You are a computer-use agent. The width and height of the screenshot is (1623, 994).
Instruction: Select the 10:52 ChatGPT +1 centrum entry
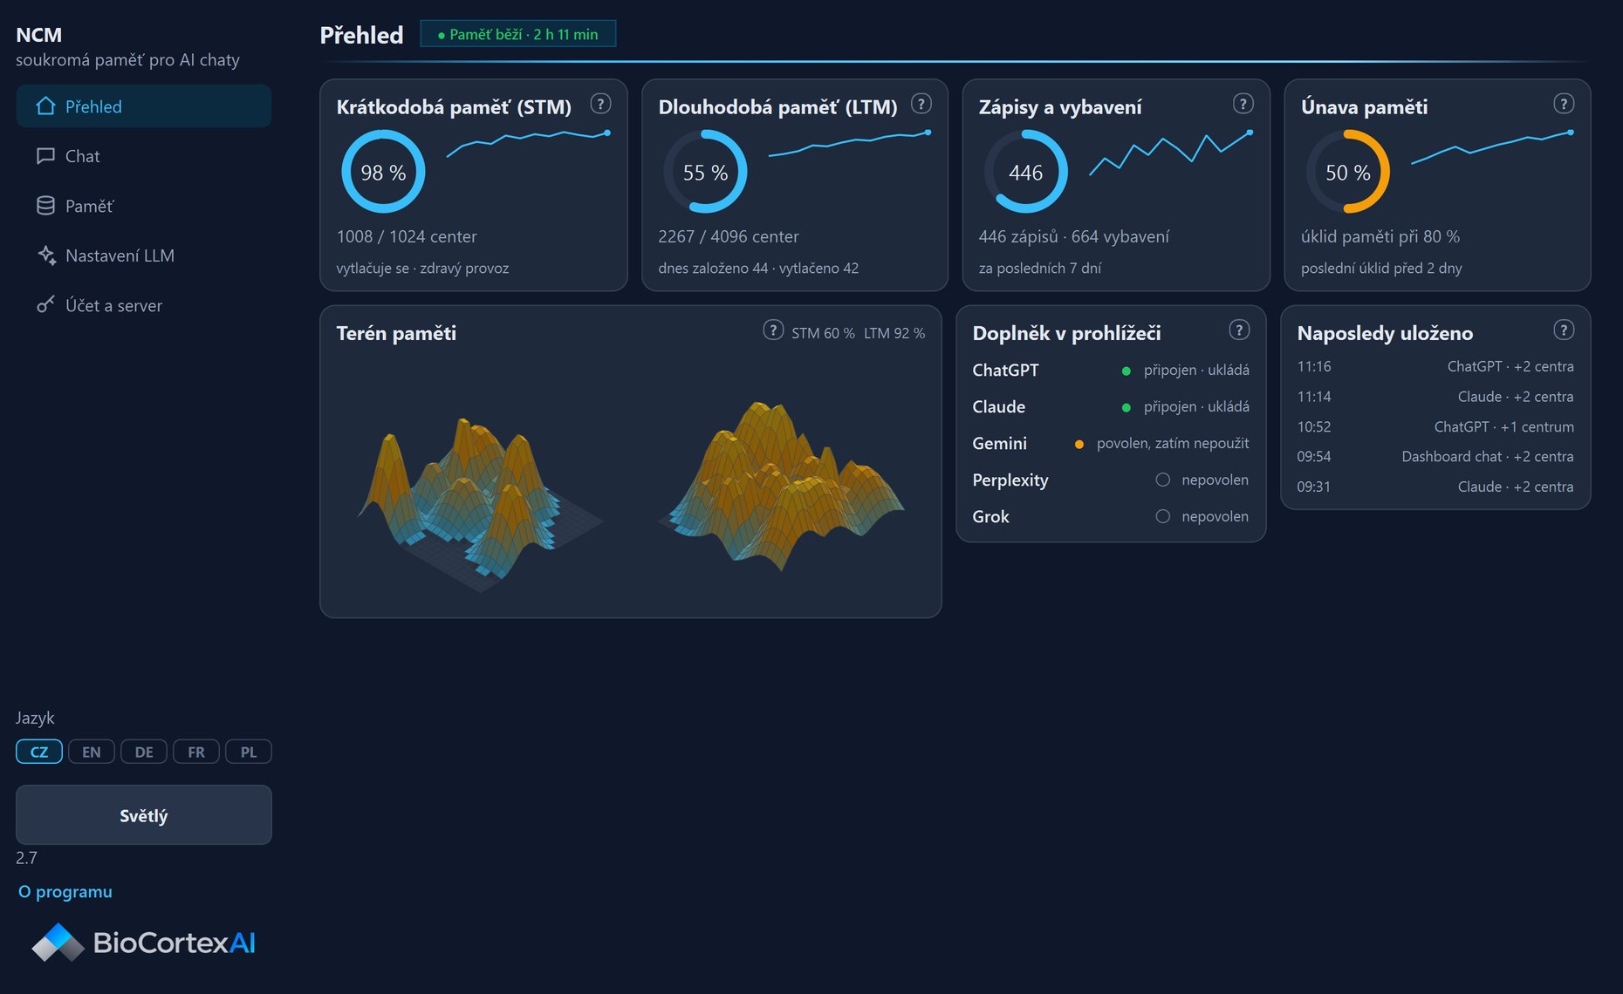tap(1435, 427)
